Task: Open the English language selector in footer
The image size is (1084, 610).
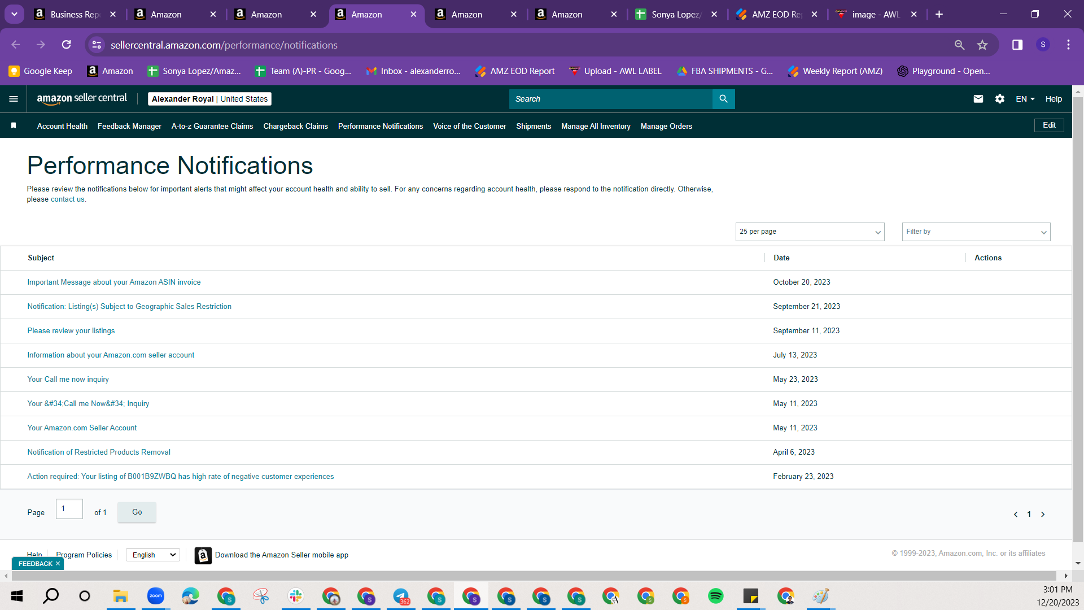Action: coord(153,555)
